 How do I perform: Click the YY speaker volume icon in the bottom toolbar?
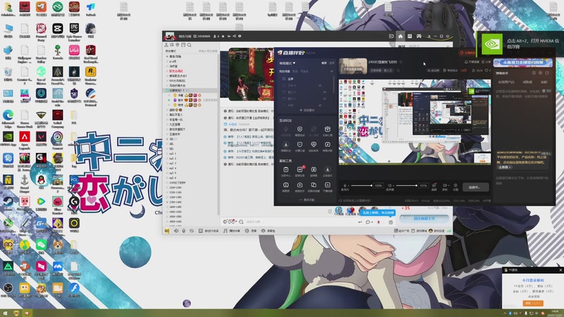click(x=176, y=231)
